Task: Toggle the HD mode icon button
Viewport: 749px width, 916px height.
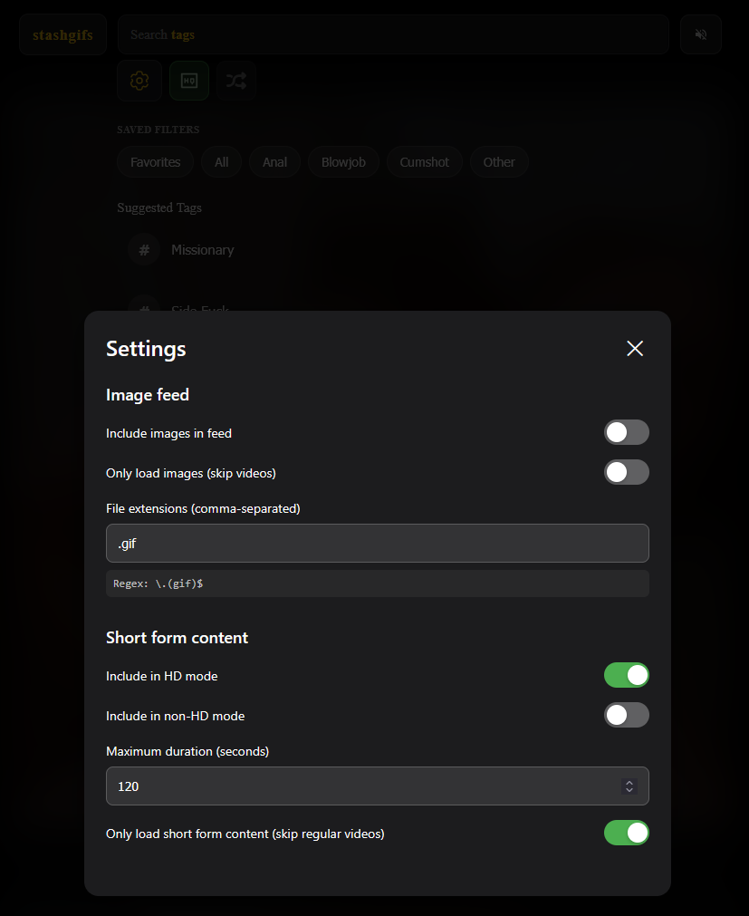Action: pyautogui.click(x=189, y=81)
